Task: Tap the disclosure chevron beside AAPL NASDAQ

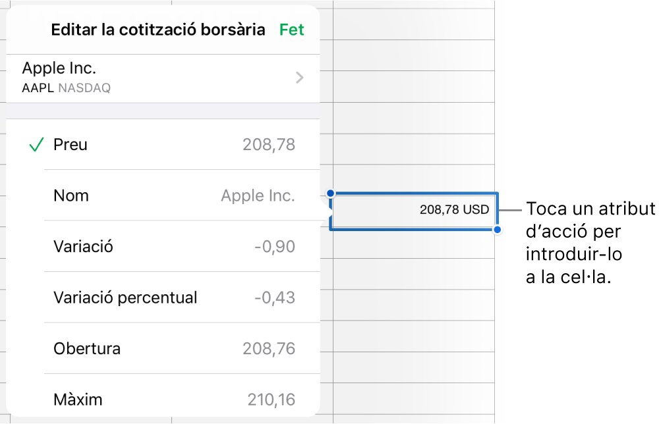Action: point(299,77)
